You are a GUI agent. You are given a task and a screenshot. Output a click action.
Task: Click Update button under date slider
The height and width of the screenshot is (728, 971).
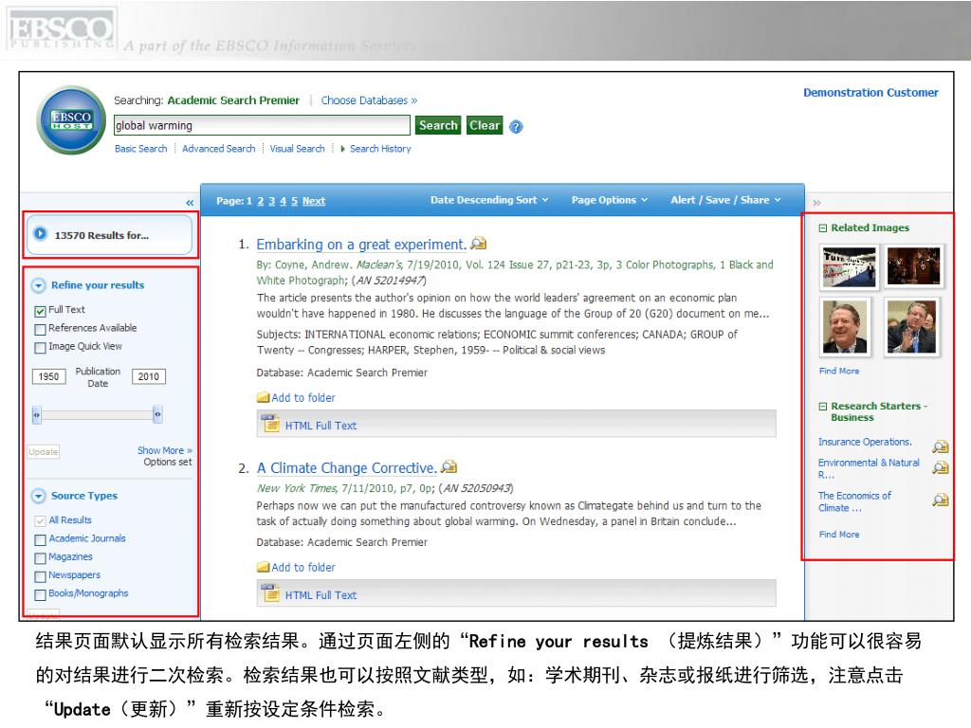[x=44, y=452]
